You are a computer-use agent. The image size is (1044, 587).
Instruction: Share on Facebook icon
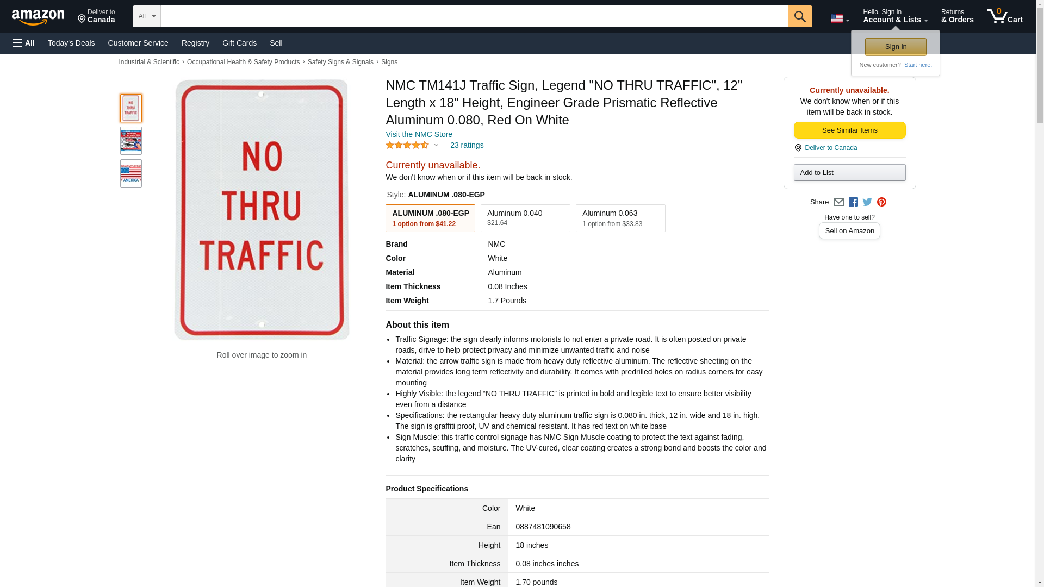click(853, 202)
